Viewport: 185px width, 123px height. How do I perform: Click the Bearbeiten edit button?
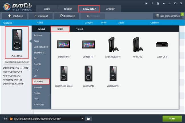click(67, 16)
